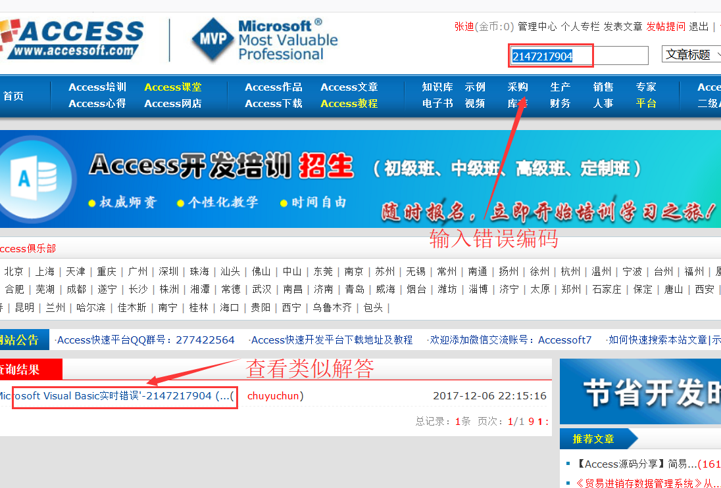Open 采购 navigation link
Viewport: 721px width, 488px height.
[518, 87]
